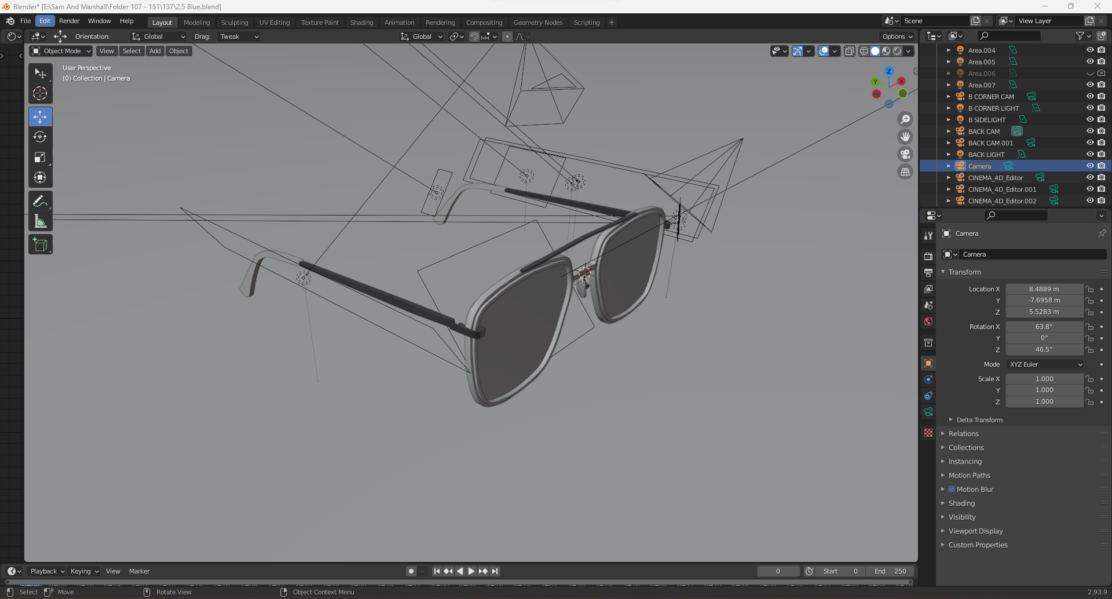
Task: Click the pan view hand icon
Action: pyautogui.click(x=905, y=137)
